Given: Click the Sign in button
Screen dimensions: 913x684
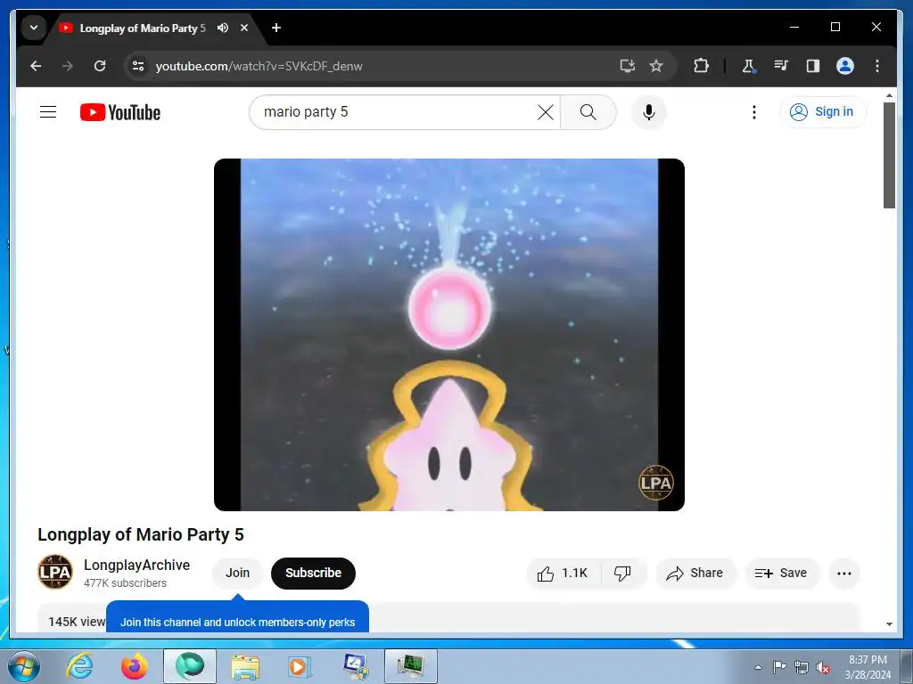Looking at the screenshot, I should (x=822, y=111).
